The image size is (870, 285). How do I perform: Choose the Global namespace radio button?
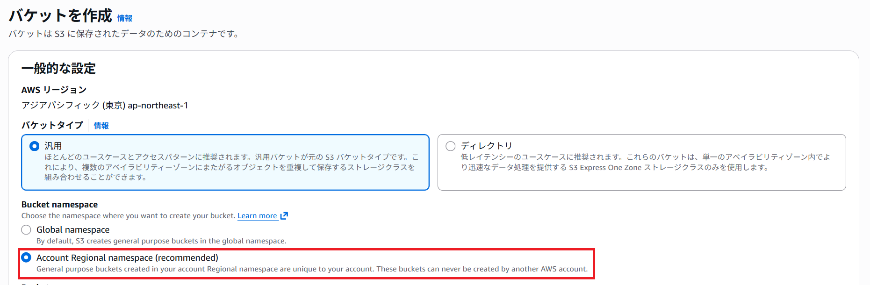coord(26,230)
